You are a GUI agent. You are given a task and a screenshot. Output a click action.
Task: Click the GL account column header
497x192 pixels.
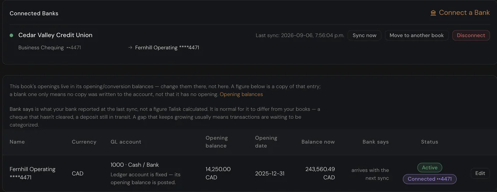[x=126, y=142]
